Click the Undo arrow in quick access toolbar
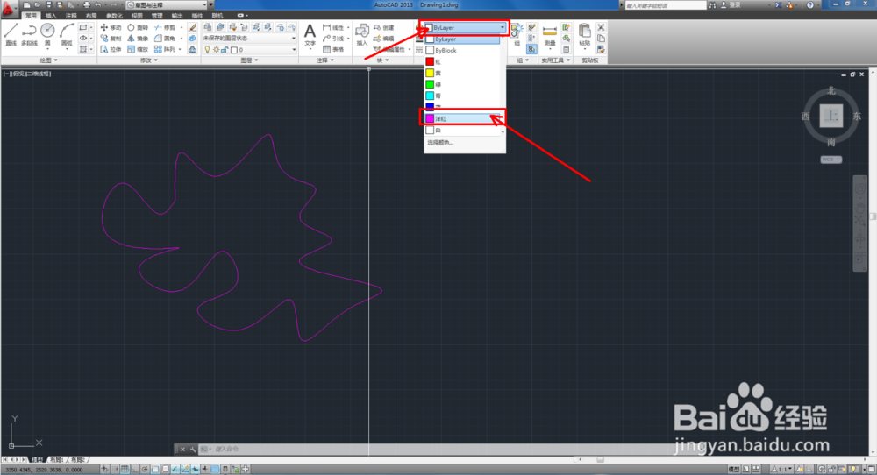Image resolution: width=877 pixels, height=475 pixels. click(x=98, y=5)
